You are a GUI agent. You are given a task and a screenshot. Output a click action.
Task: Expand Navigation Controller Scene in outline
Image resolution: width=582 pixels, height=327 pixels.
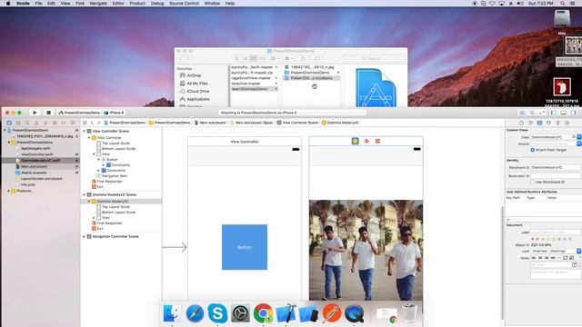[x=85, y=236]
